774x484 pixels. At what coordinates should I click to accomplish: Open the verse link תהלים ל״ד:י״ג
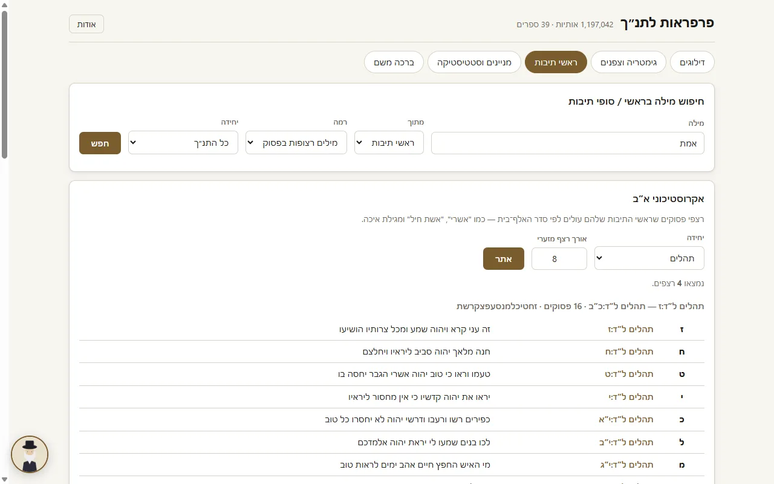click(x=626, y=465)
